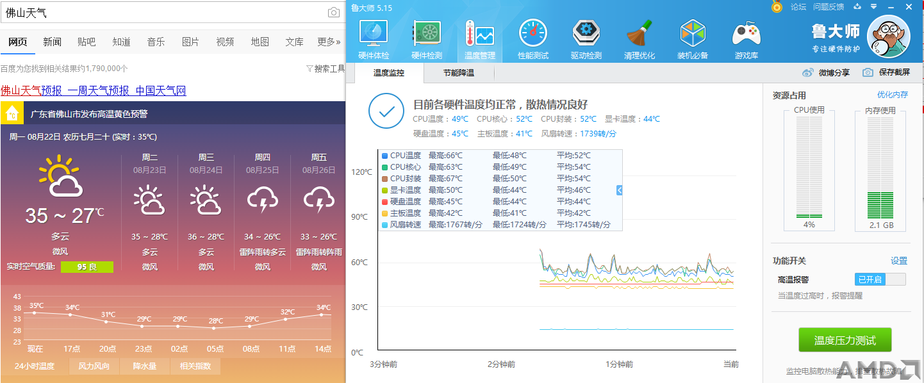Toggle the 硬盘温度 legend color box

384,202
